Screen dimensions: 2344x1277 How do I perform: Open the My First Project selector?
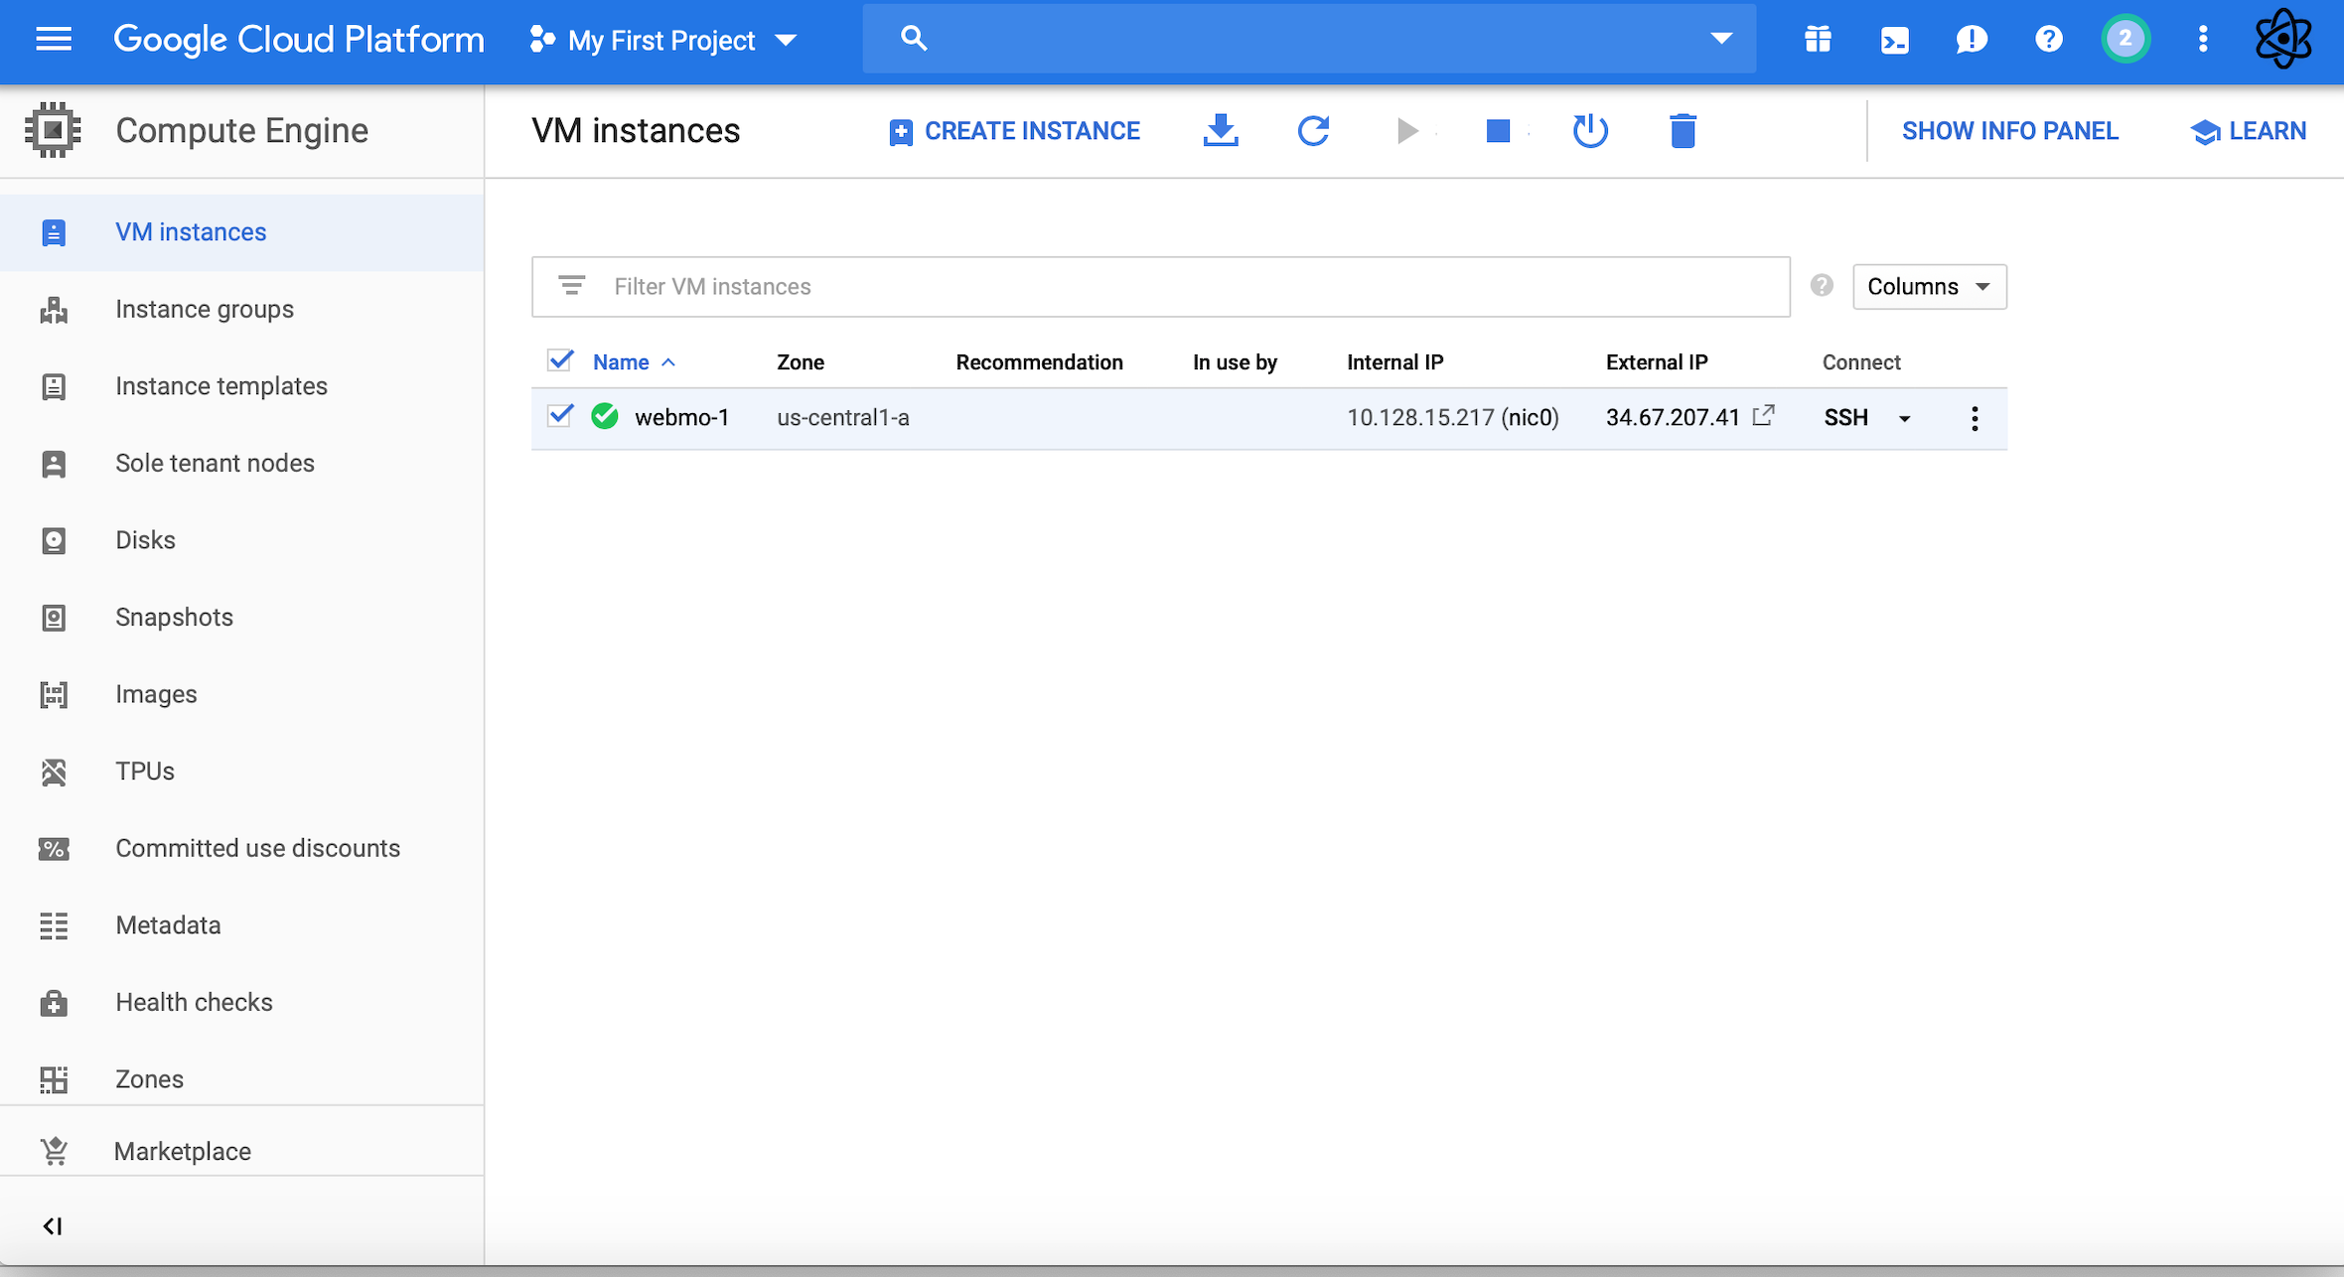663,41
